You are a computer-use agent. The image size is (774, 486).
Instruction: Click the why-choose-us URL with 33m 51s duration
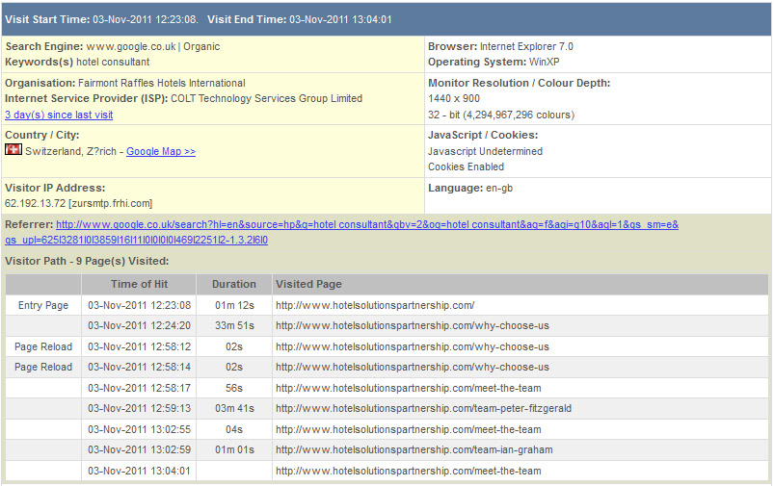(x=413, y=326)
